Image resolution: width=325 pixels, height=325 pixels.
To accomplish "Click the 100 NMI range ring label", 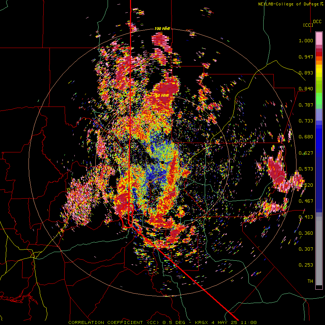I will click(x=162, y=29).
